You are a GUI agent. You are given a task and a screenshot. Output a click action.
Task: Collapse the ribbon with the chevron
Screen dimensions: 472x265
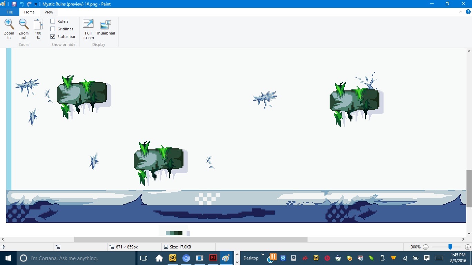[x=461, y=12]
